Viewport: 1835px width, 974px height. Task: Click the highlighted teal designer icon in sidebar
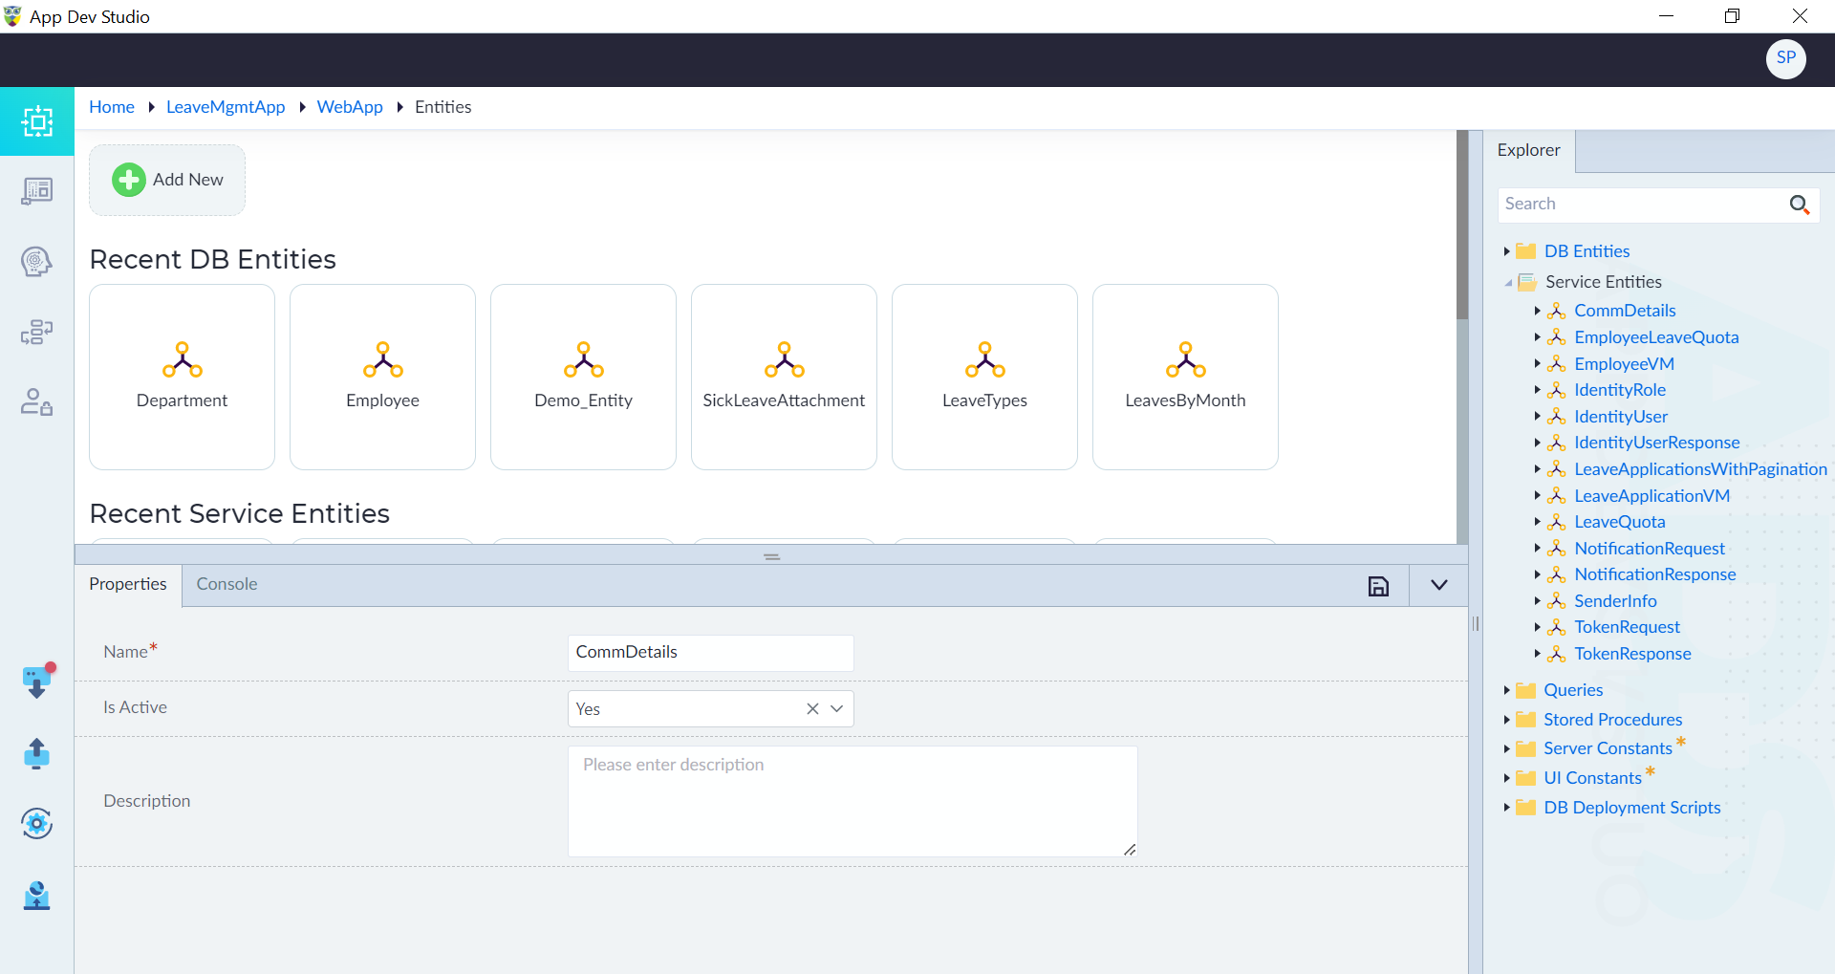tap(37, 121)
